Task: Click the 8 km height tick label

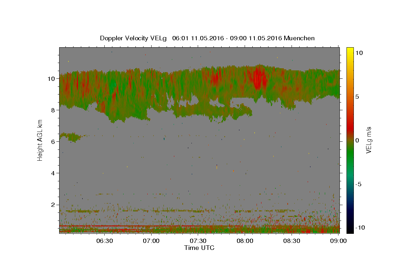Action: (53, 110)
